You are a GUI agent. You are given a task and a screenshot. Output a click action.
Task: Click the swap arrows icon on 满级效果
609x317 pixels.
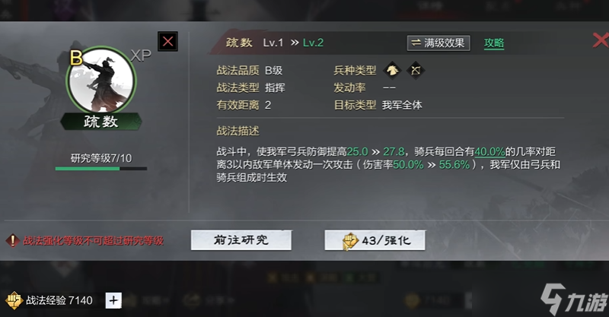pos(416,43)
